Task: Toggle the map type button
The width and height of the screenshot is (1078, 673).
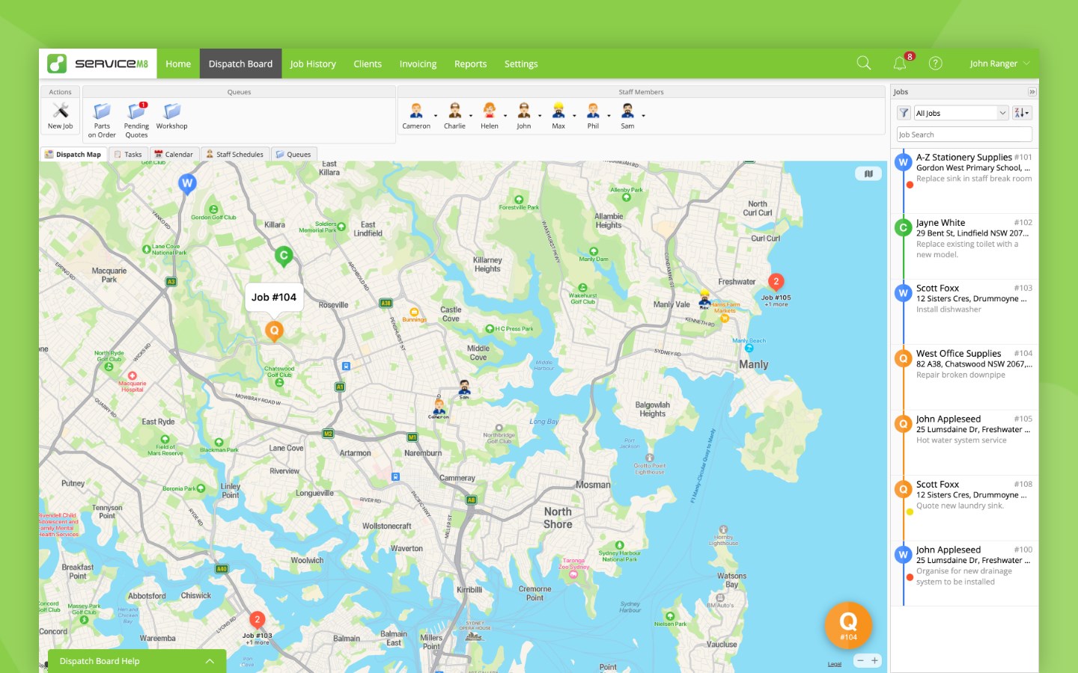Action: click(x=868, y=173)
